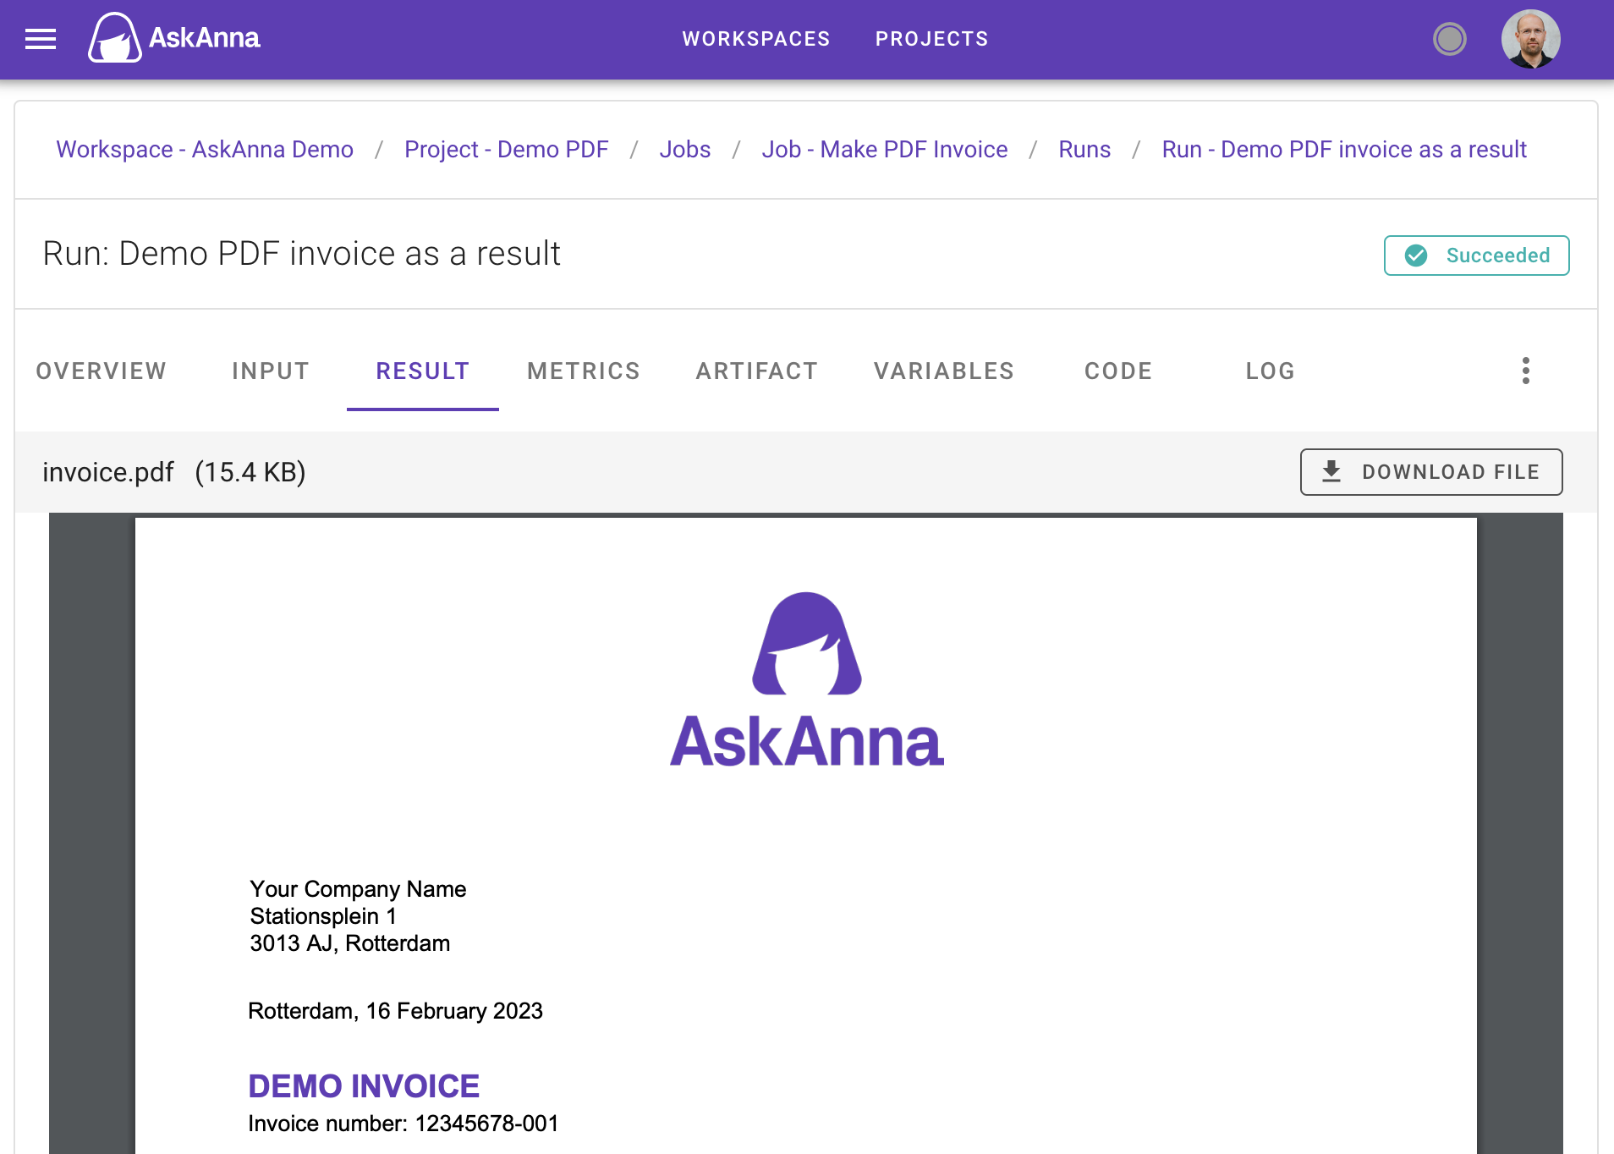Click the download icon next to Download File
The height and width of the screenshot is (1154, 1614).
click(1333, 471)
